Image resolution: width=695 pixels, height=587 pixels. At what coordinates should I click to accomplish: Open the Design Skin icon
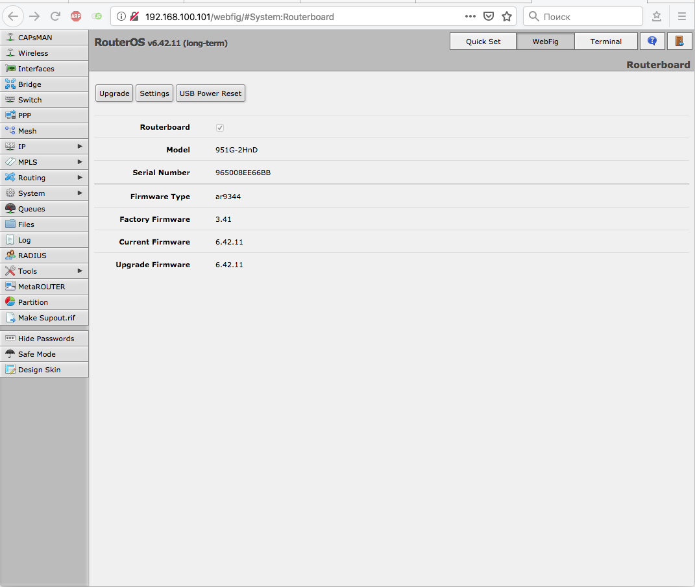click(10, 370)
